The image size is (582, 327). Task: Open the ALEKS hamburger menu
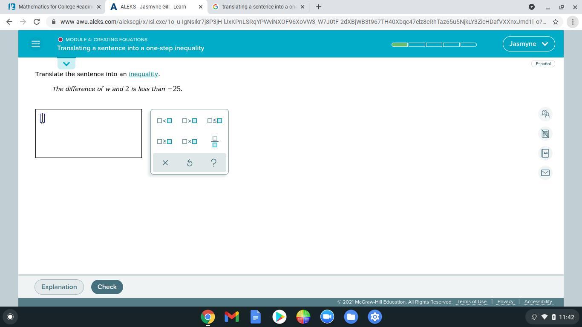click(x=36, y=44)
